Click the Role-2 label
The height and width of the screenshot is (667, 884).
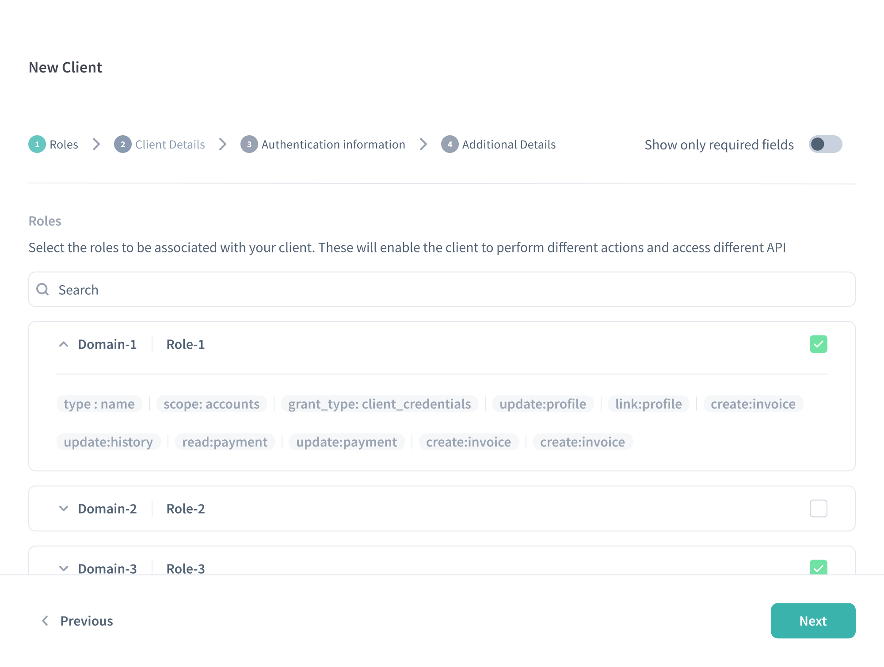(x=186, y=509)
